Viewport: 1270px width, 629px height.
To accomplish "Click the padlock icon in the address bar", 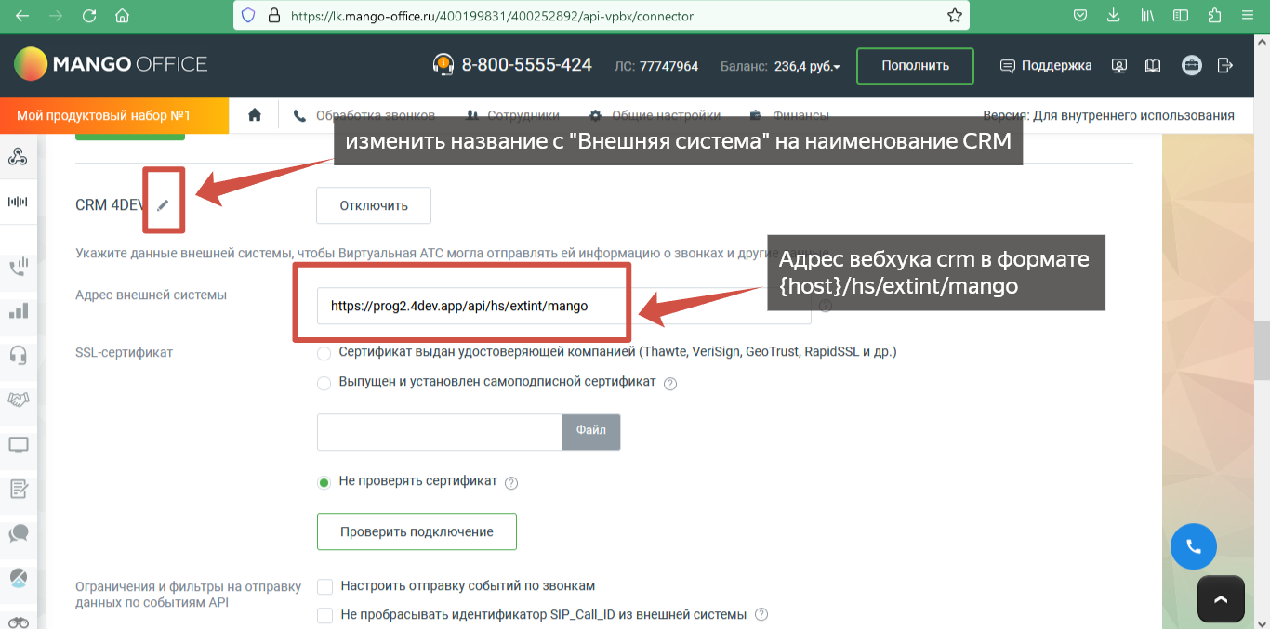I will pyautogui.click(x=273, y=16).
